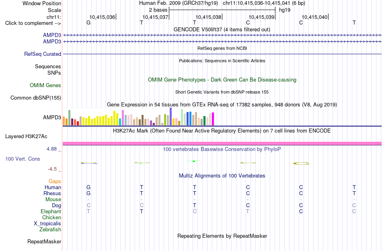Image resolution: width=382 pixels, height=251 pixels.
Task: Click AMPD3 label beside GTEx expression chart
Action: tap(52, 118)
